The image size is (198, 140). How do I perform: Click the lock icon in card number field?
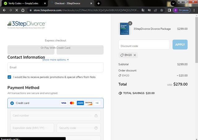click(x=96, y=116)
